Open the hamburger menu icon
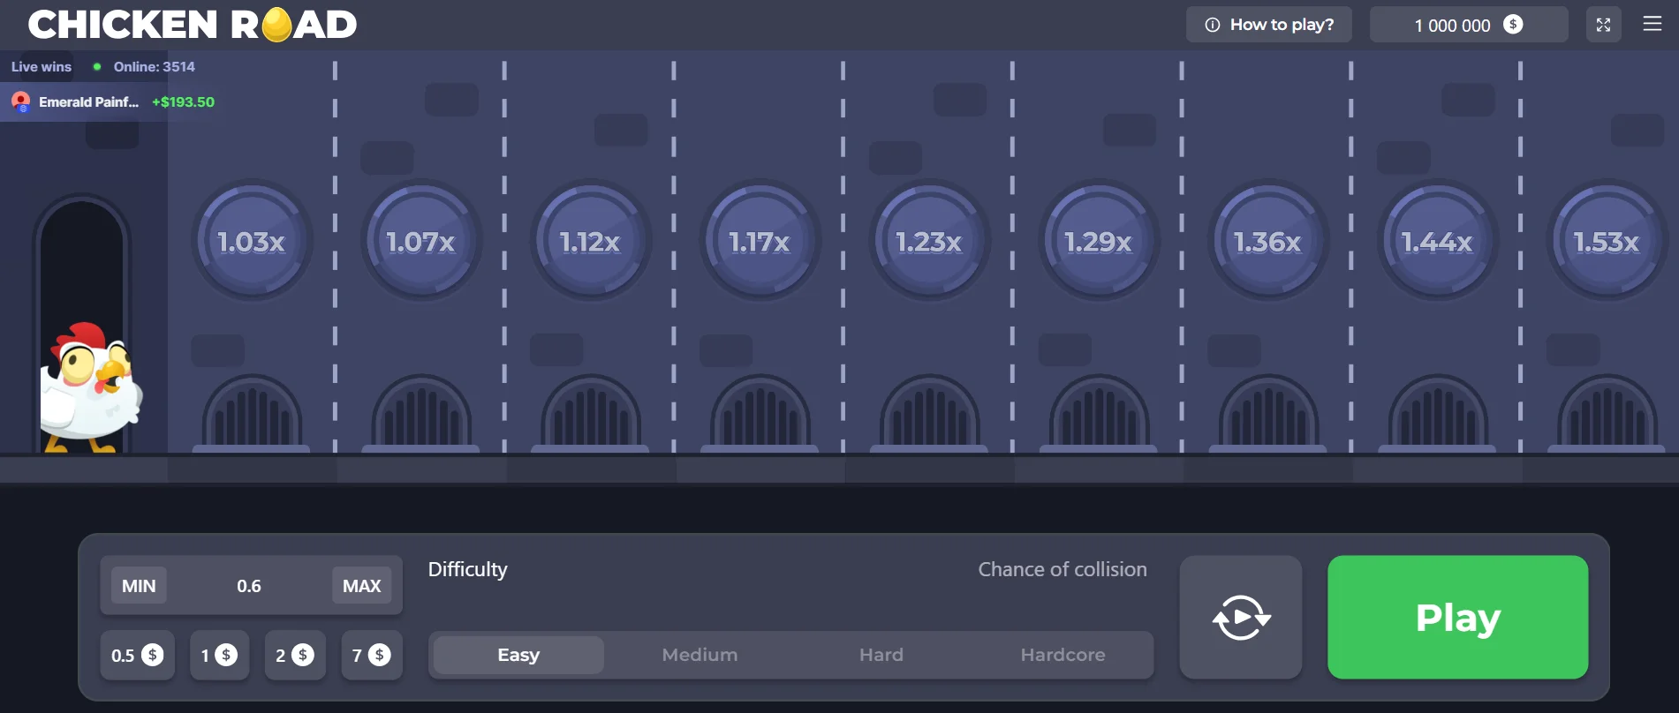This screenshot has height=713, width=1679. 1652,24
